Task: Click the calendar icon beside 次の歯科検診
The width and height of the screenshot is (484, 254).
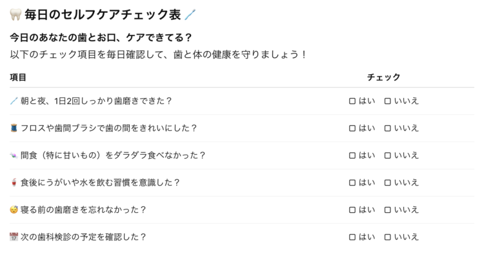Action: coord(14,237)
